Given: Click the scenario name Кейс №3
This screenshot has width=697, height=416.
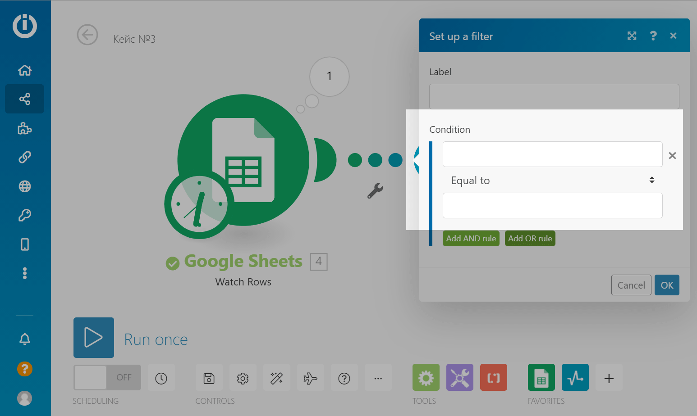Looking at the screenshot, I should [134, 39].
